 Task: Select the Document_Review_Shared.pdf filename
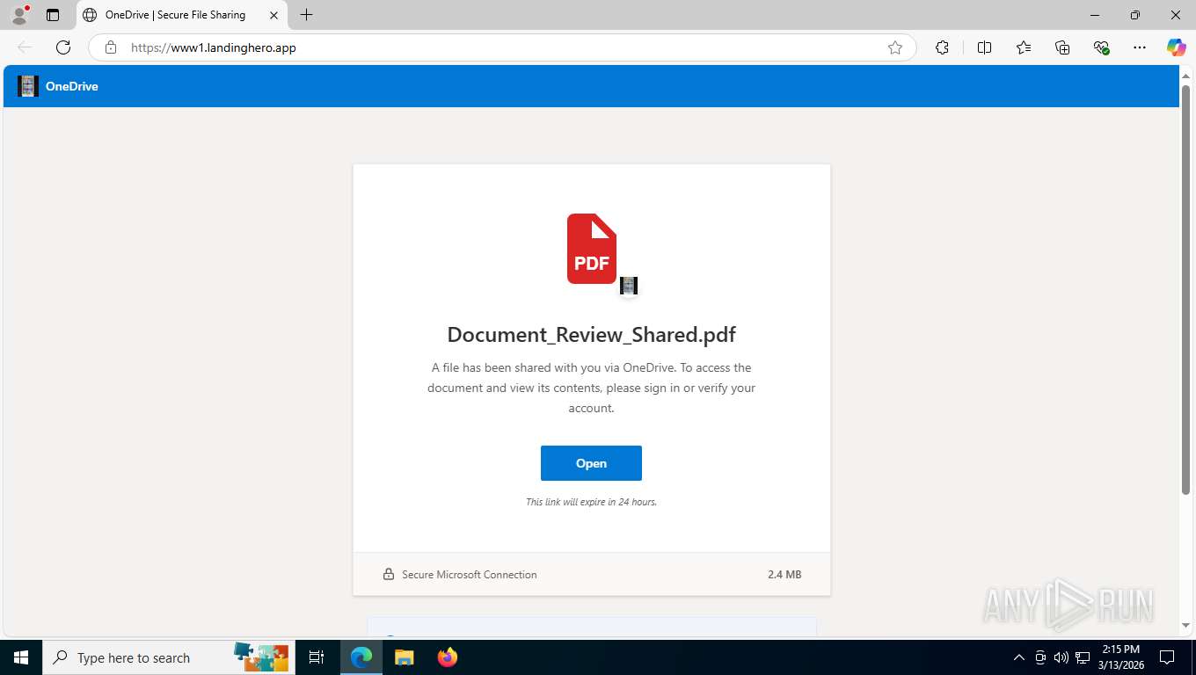click(x=592, y=335)
